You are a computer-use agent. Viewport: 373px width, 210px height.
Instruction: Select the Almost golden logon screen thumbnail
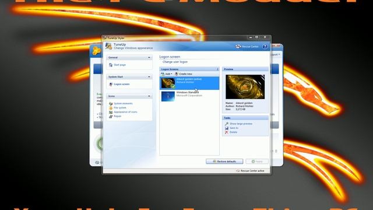coord(168,83)
